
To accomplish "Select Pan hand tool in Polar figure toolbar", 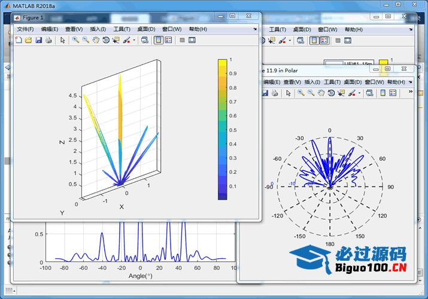I will 321,93.
